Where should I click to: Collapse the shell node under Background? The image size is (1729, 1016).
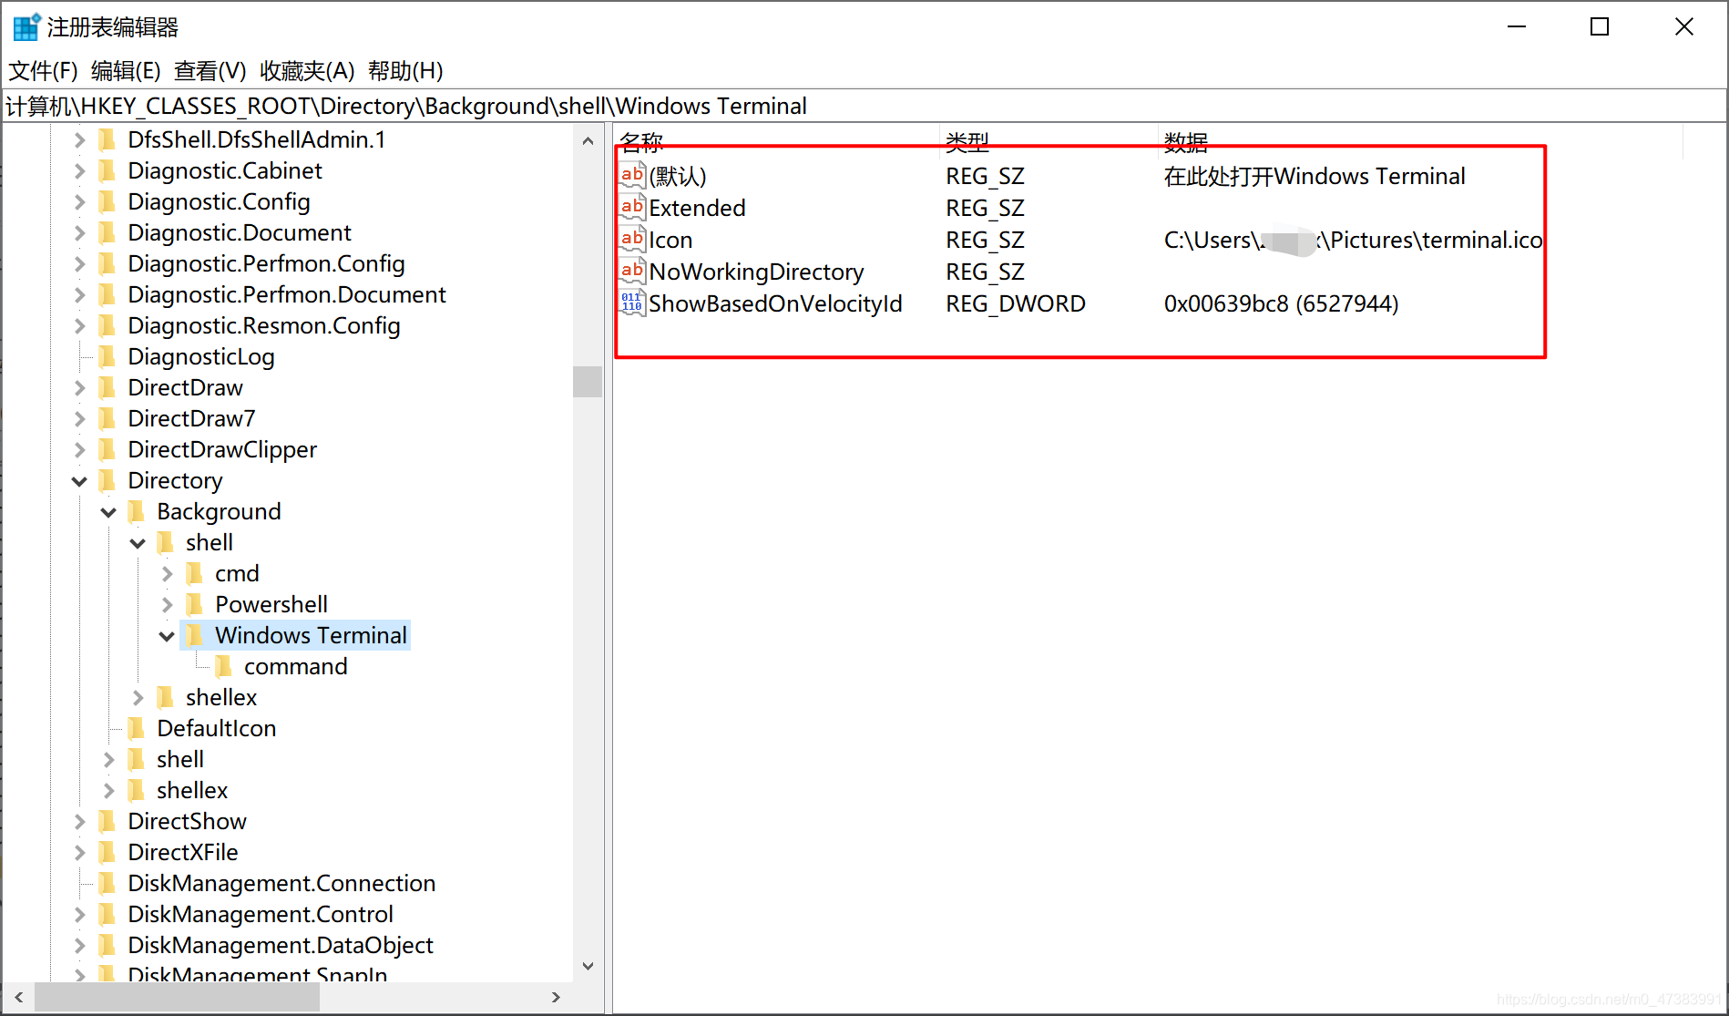point(138,543)
